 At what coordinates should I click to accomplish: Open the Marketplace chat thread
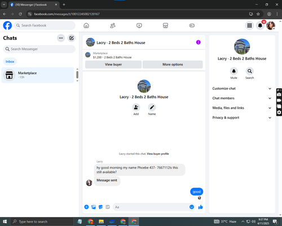tap(38, 75)
